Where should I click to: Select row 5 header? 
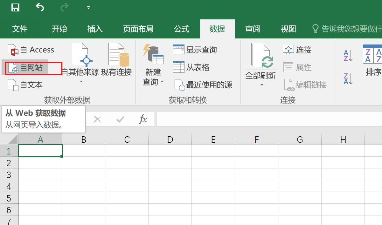pos(9,198)
